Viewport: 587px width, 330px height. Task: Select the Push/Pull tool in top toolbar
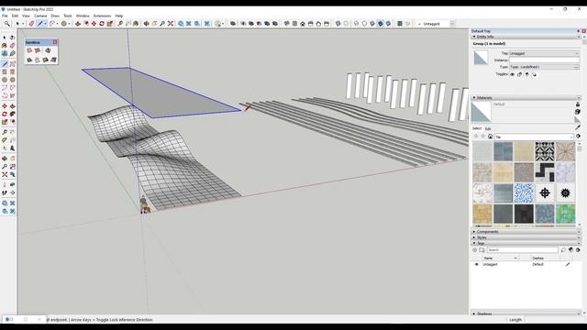77,24
